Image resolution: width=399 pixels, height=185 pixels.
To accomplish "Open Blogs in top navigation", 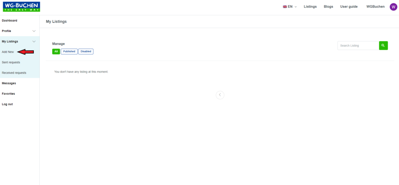I will 328,7.
